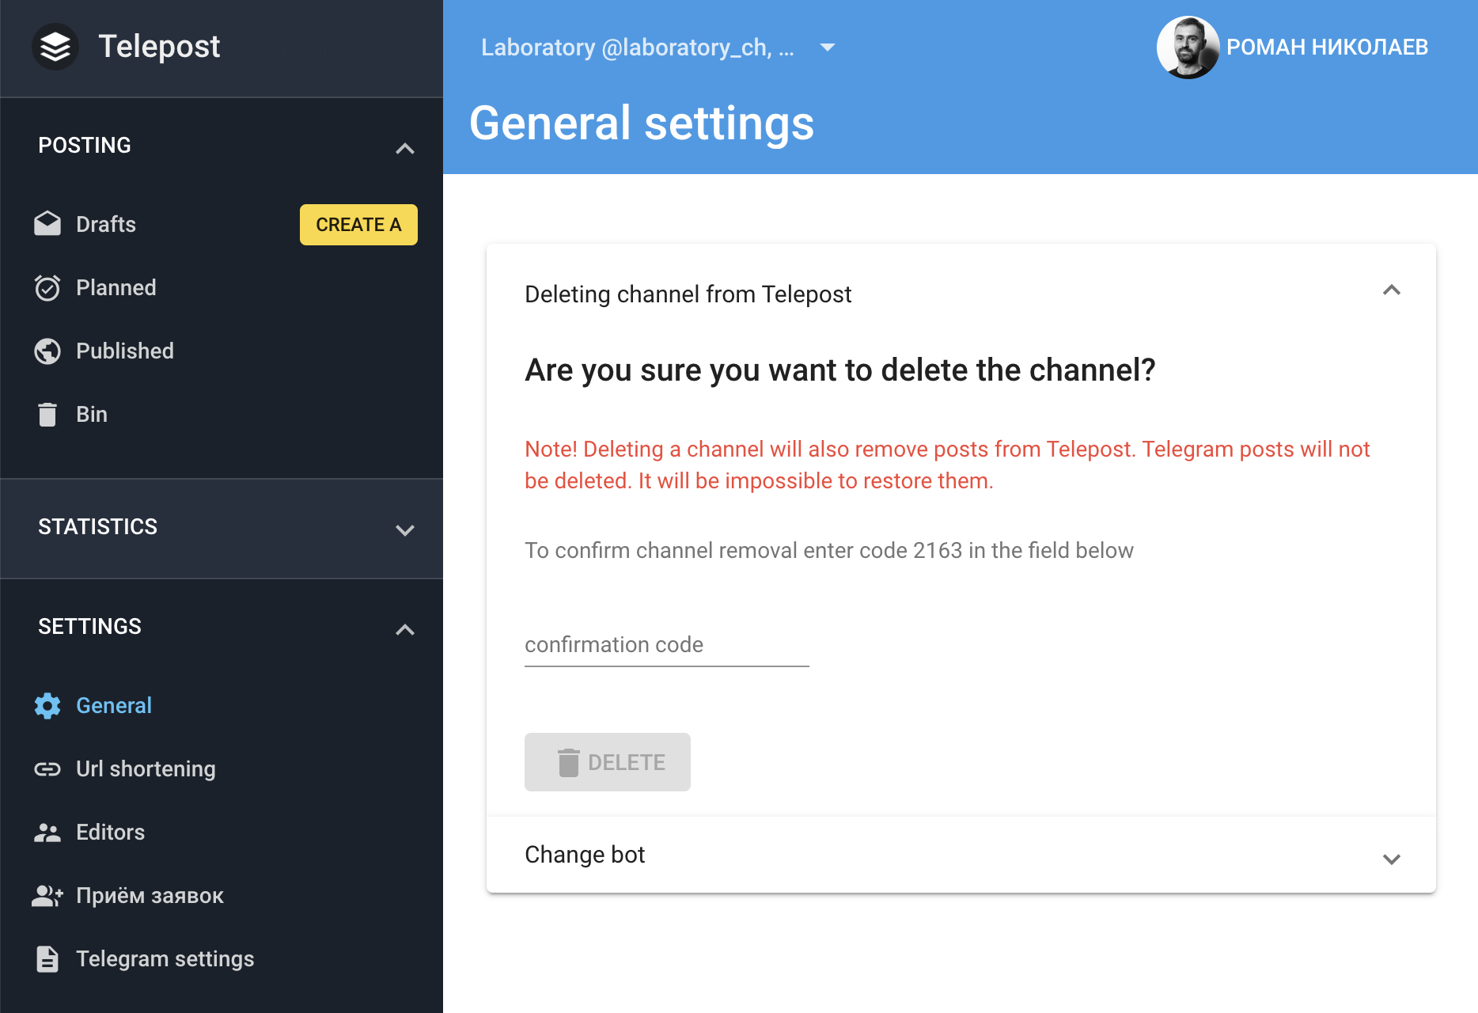Click the Telegram settings document icon
Image resolution: width=1478 pixels, height=1013 pixels.
click(47, 958)
